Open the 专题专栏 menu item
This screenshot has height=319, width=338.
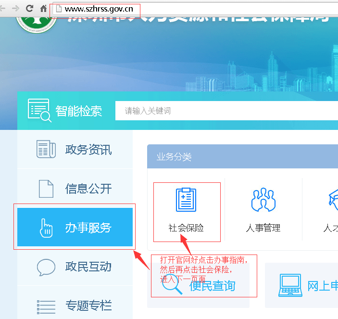click(x=75, y=303)
